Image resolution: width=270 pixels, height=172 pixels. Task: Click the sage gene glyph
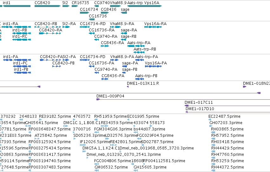[x=124, y=13]
